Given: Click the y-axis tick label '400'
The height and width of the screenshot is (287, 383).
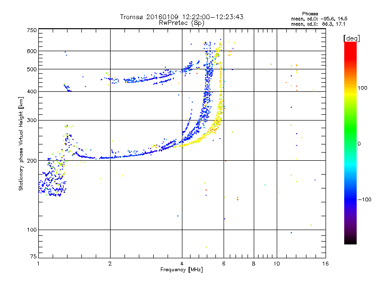Looking at the screenshot, I should click(32, 92).
